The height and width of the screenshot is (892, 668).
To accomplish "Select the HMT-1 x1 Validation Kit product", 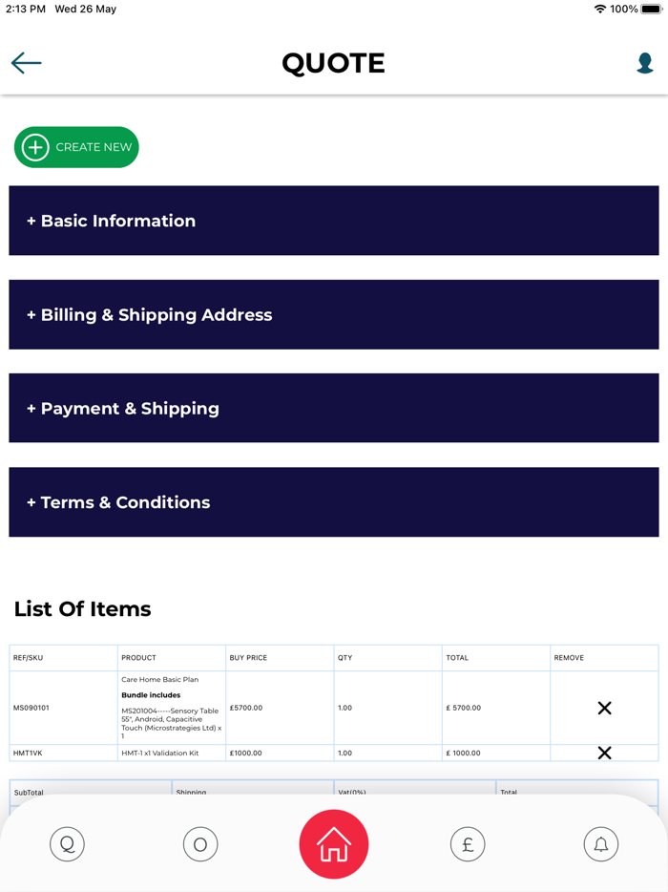I will pyautogui.click(x=160, y=754).
